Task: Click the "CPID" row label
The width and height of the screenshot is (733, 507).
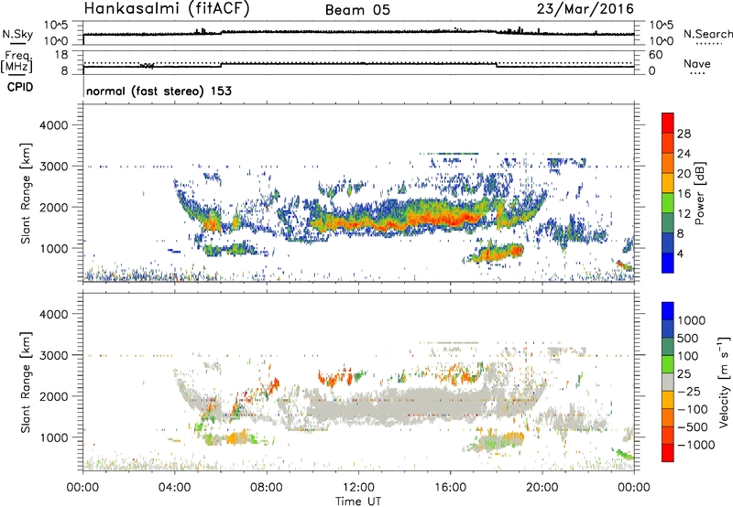Action: click(x=20, y=87)
